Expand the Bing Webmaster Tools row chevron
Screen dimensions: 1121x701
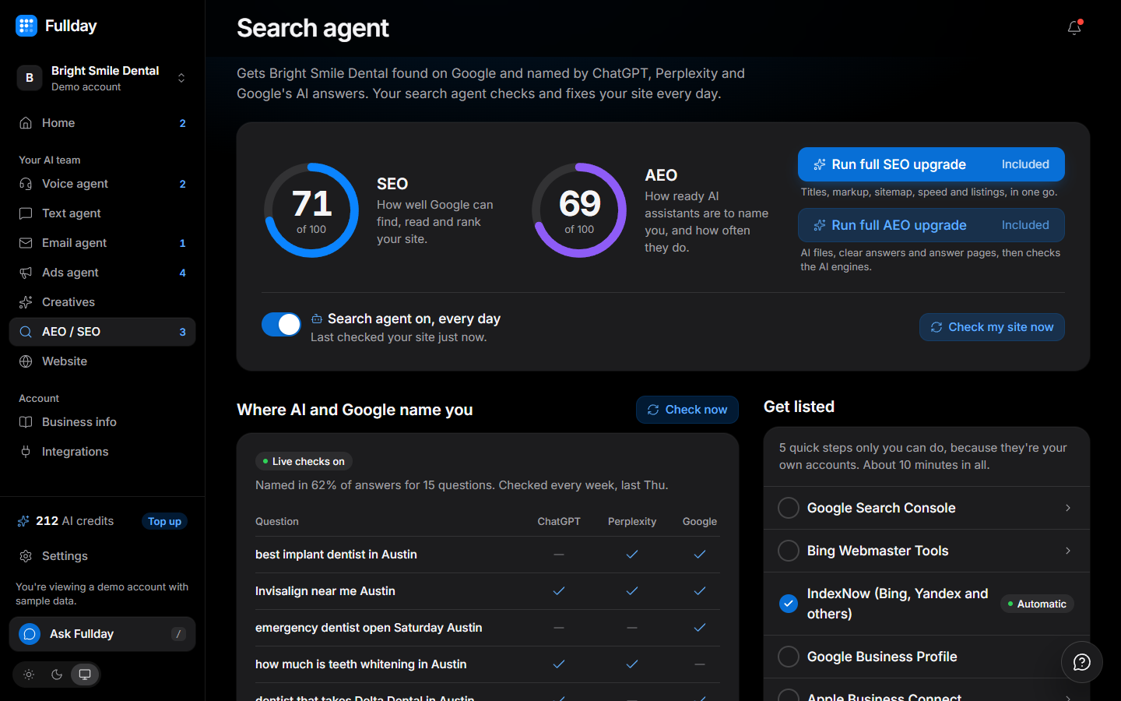[1068, 551]
